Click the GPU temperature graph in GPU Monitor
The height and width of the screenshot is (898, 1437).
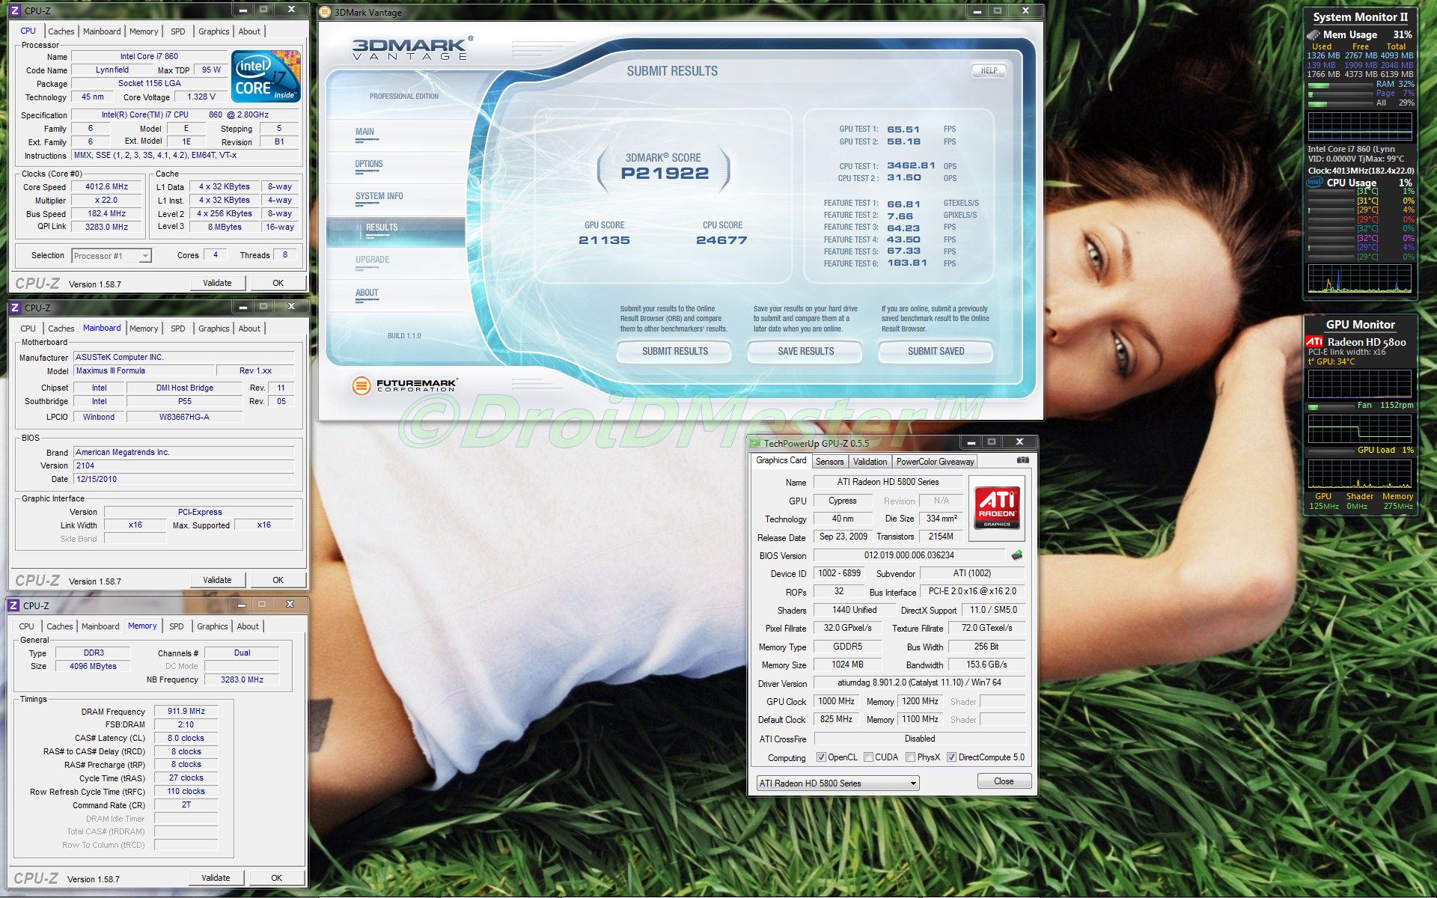[1360, 384]
